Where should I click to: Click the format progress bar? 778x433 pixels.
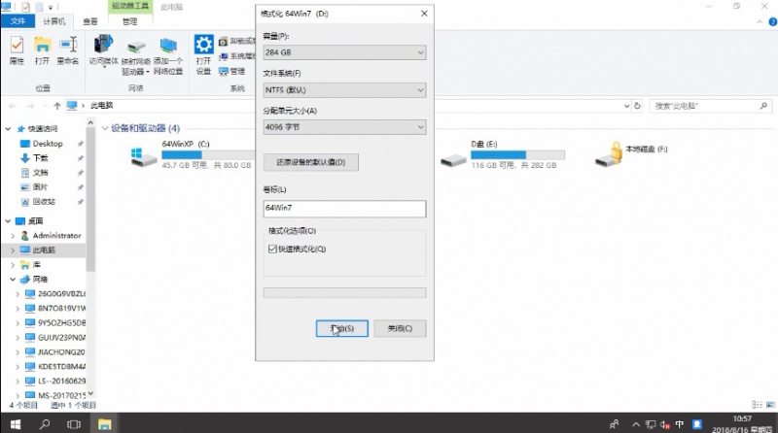344,293
